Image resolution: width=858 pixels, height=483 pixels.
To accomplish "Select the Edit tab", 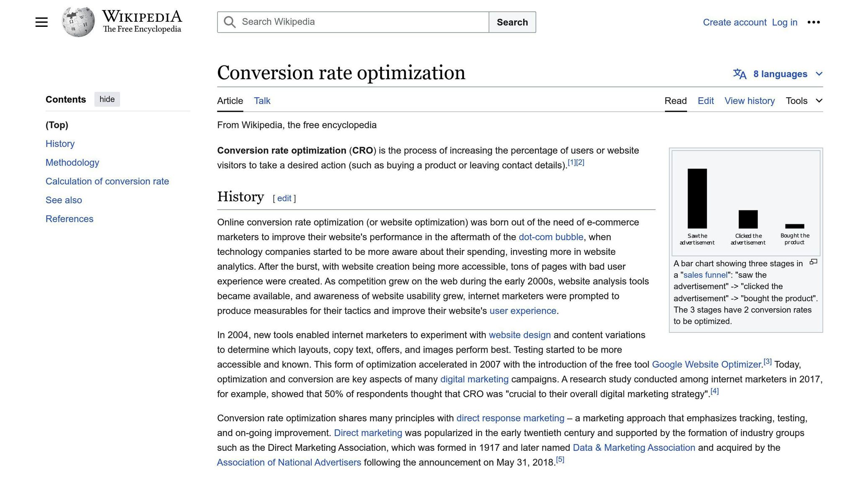I will pos(706,101).
